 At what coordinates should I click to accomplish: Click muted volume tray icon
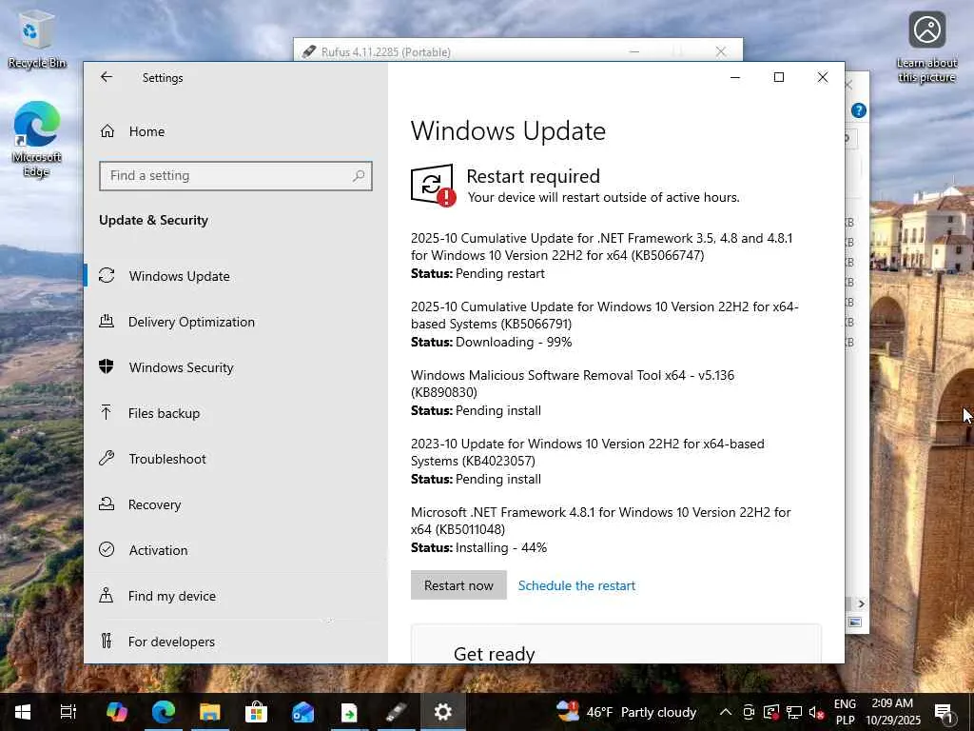pyautogui.click(x=816, y=712)
